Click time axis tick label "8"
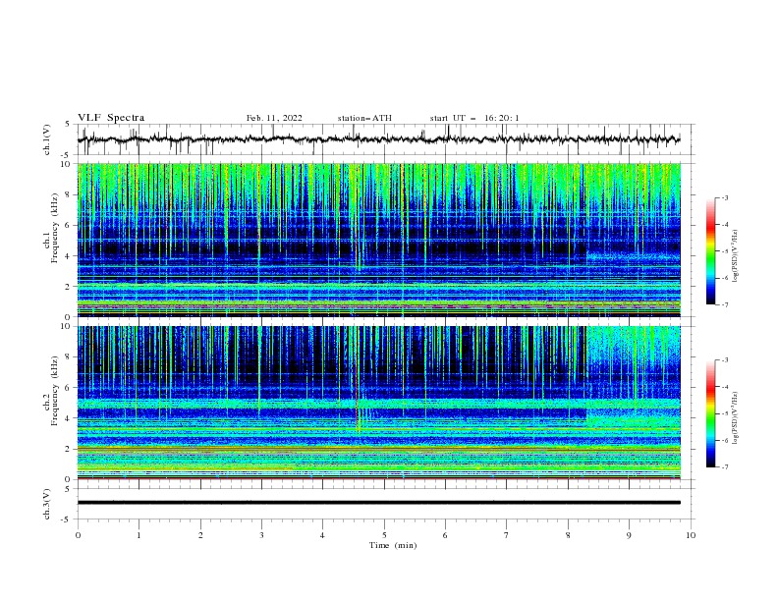The height and width of the screenshot is (601, 778). click(x=568, y=535)
